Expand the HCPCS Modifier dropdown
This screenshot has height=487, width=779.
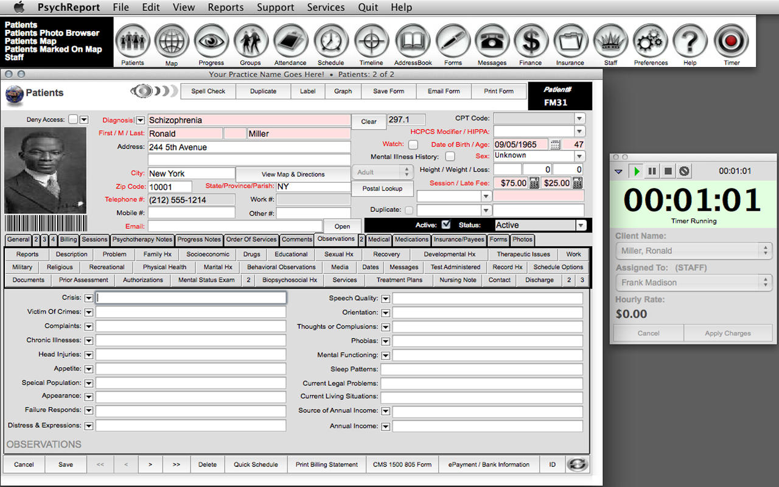coord(579,131)
